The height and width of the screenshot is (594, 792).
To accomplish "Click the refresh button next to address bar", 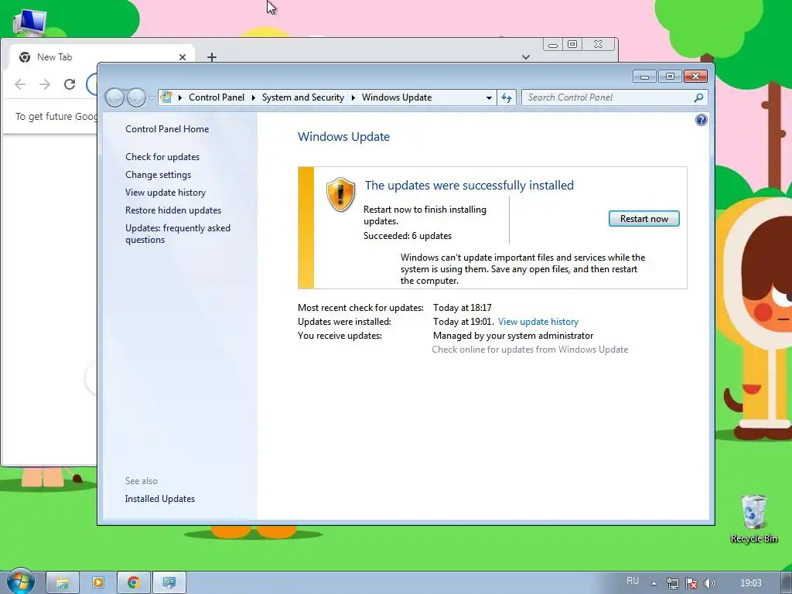I will click(x=506, y=97).
